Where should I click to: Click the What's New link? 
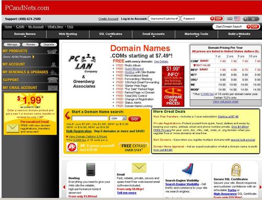click(x=56, y=27)
